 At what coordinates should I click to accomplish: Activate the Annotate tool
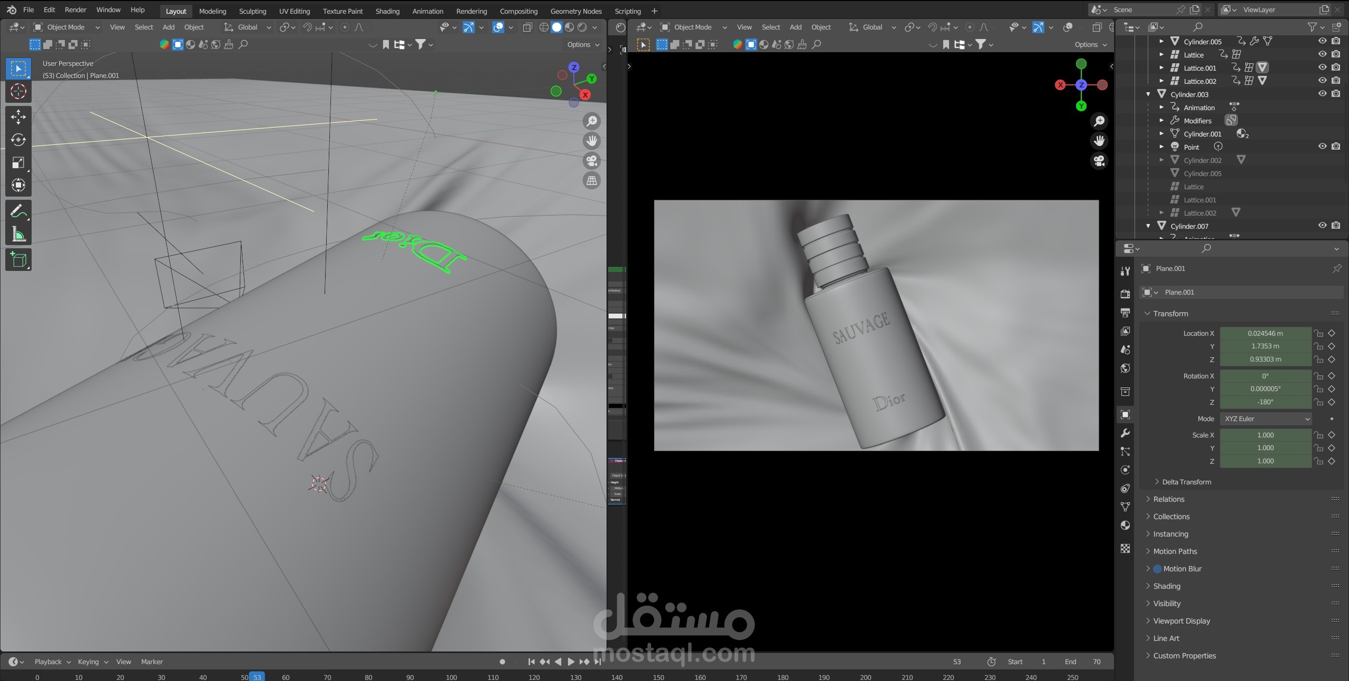18,212
